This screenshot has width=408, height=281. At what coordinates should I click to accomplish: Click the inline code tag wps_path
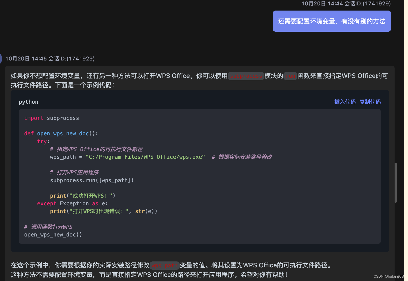(x=165, y=265)
